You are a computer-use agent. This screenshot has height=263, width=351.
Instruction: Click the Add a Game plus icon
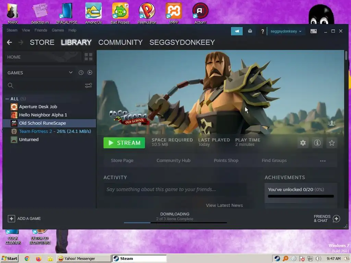pos(11,218)
